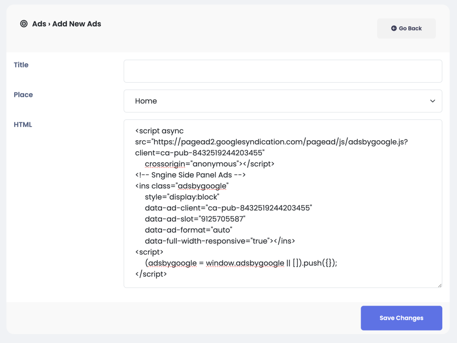Click the line 'data-ad-slot="9125705587"'
The image size is (457, 343).
(x=195, y=219)
